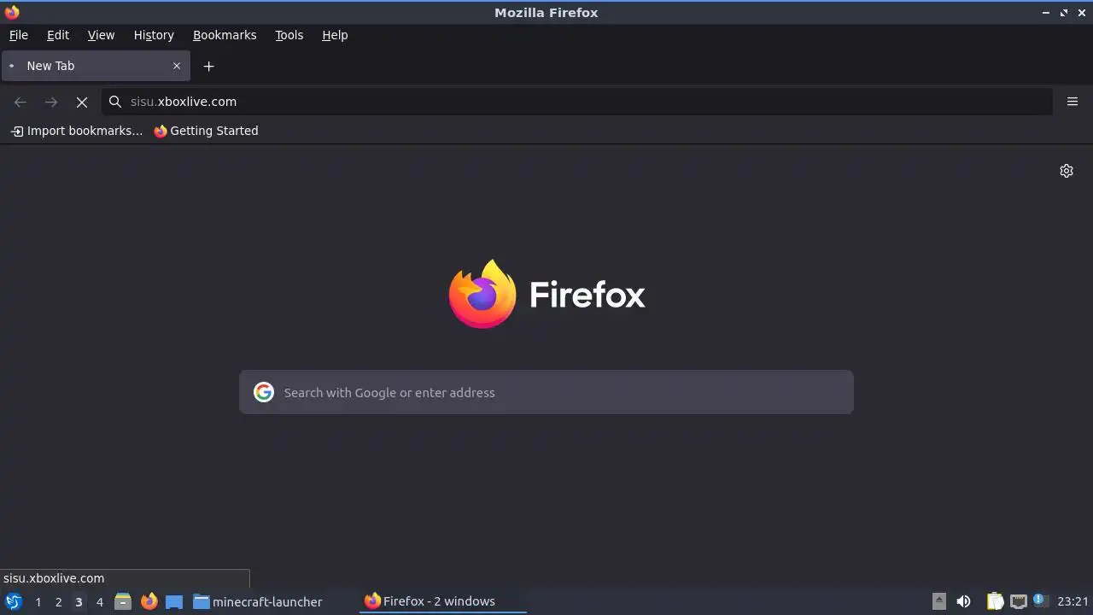This screenshot has width=1093, height=615.
Task: Click Search with Google or enter address box
Action: [546, 392]
